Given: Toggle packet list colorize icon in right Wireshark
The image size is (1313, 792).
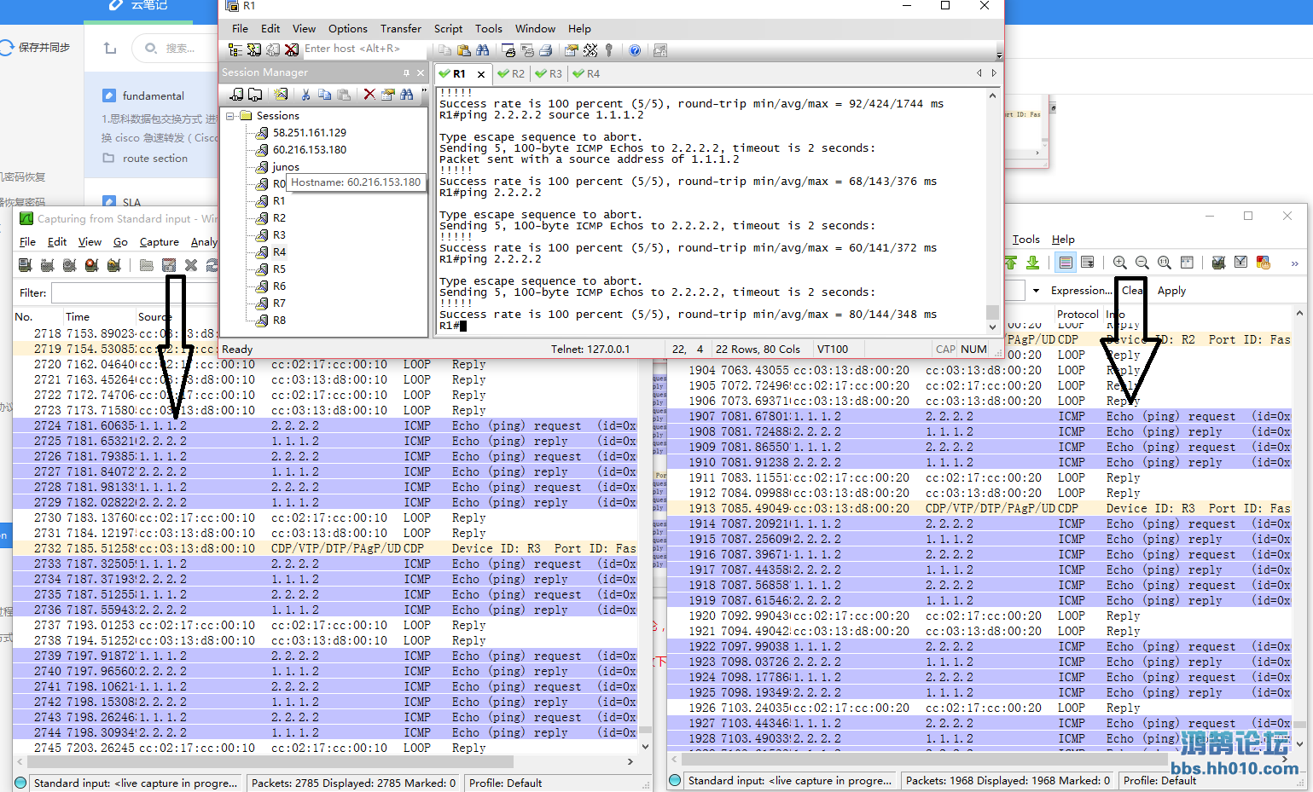Looking at the screenshot, I should click(x=1066, y=263).
